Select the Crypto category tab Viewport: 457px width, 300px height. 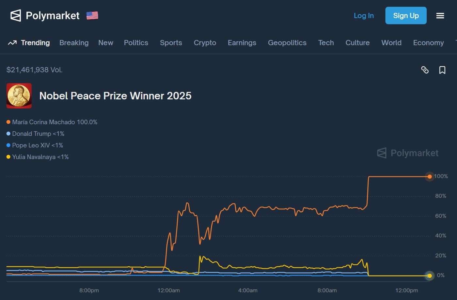click(x=205, y=43)
